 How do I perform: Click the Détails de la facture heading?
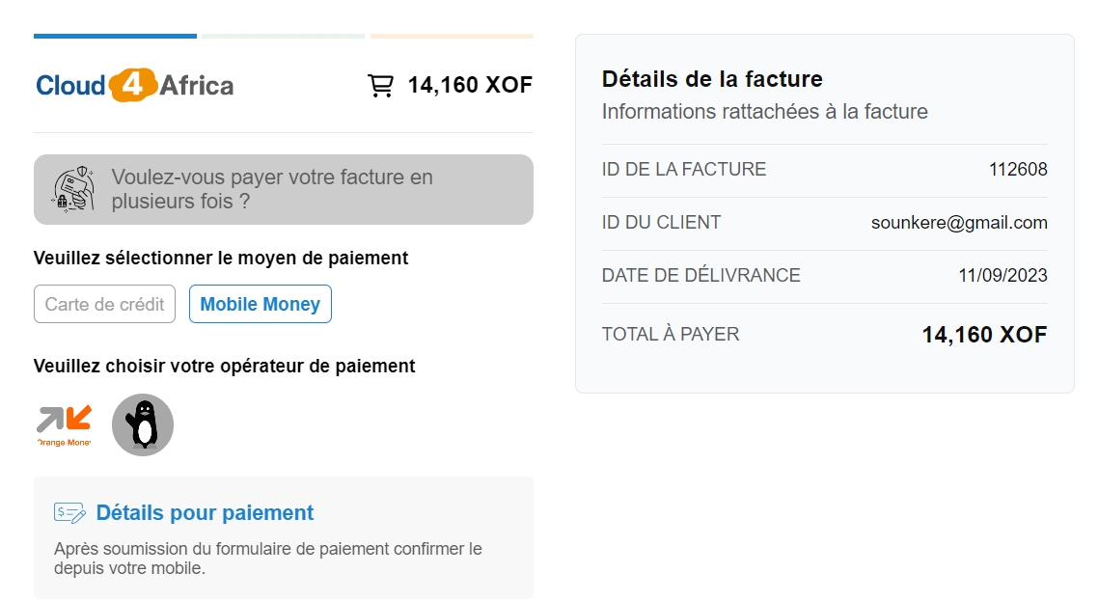pos(712,79)
